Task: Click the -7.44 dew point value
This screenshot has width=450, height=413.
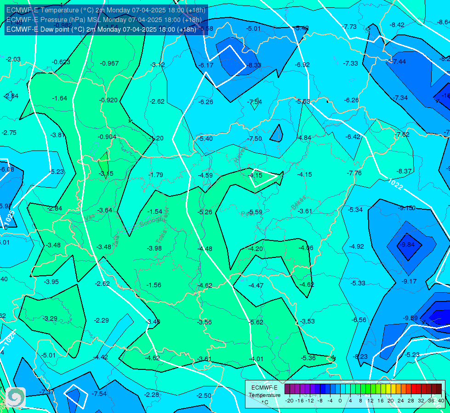Action: [x=399, y=61]
